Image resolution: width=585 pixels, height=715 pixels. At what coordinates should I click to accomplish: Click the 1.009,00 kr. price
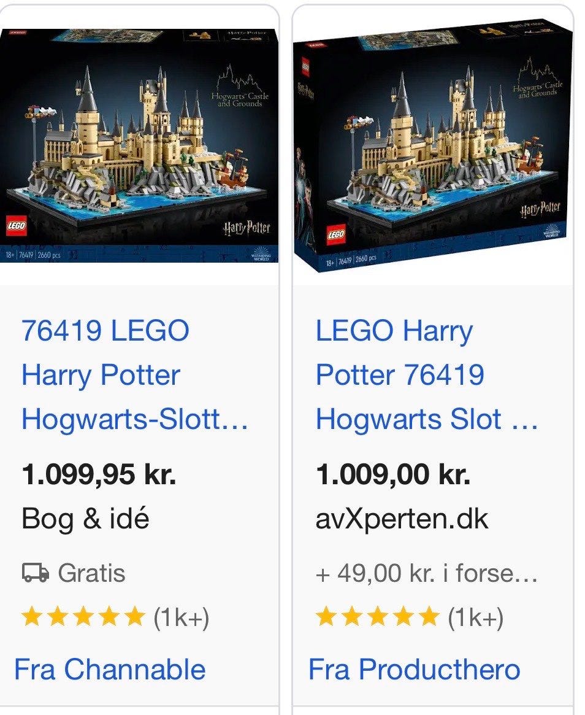pos(392,474)
